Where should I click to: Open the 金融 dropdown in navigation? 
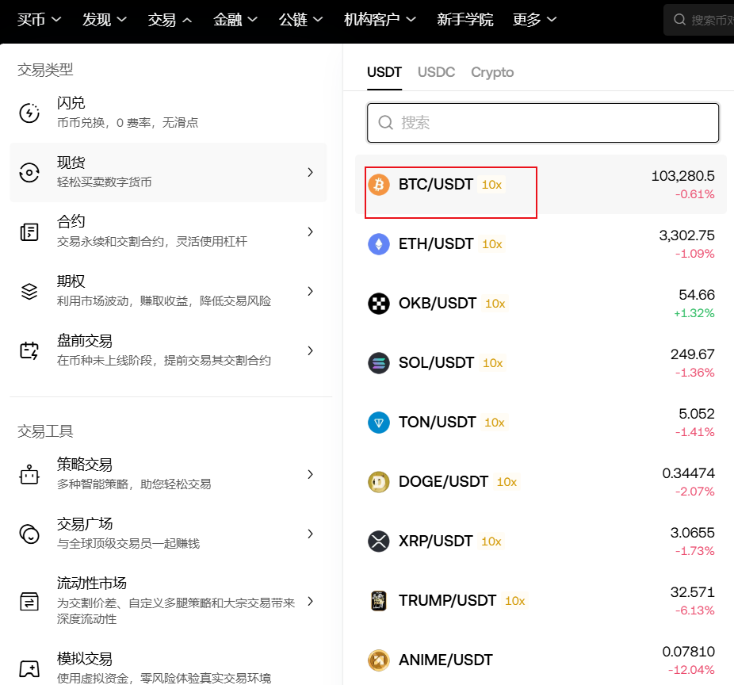235,20
